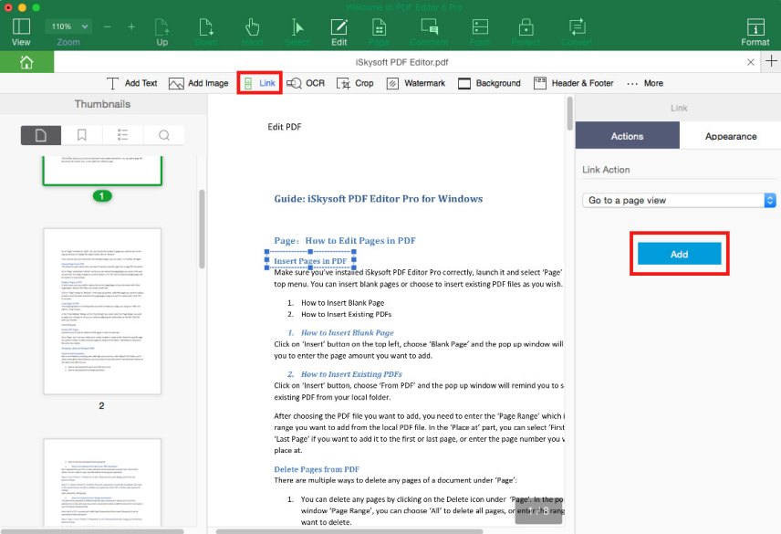
Task: Switch to the Actions tab
Action: (x=627, y=135)
